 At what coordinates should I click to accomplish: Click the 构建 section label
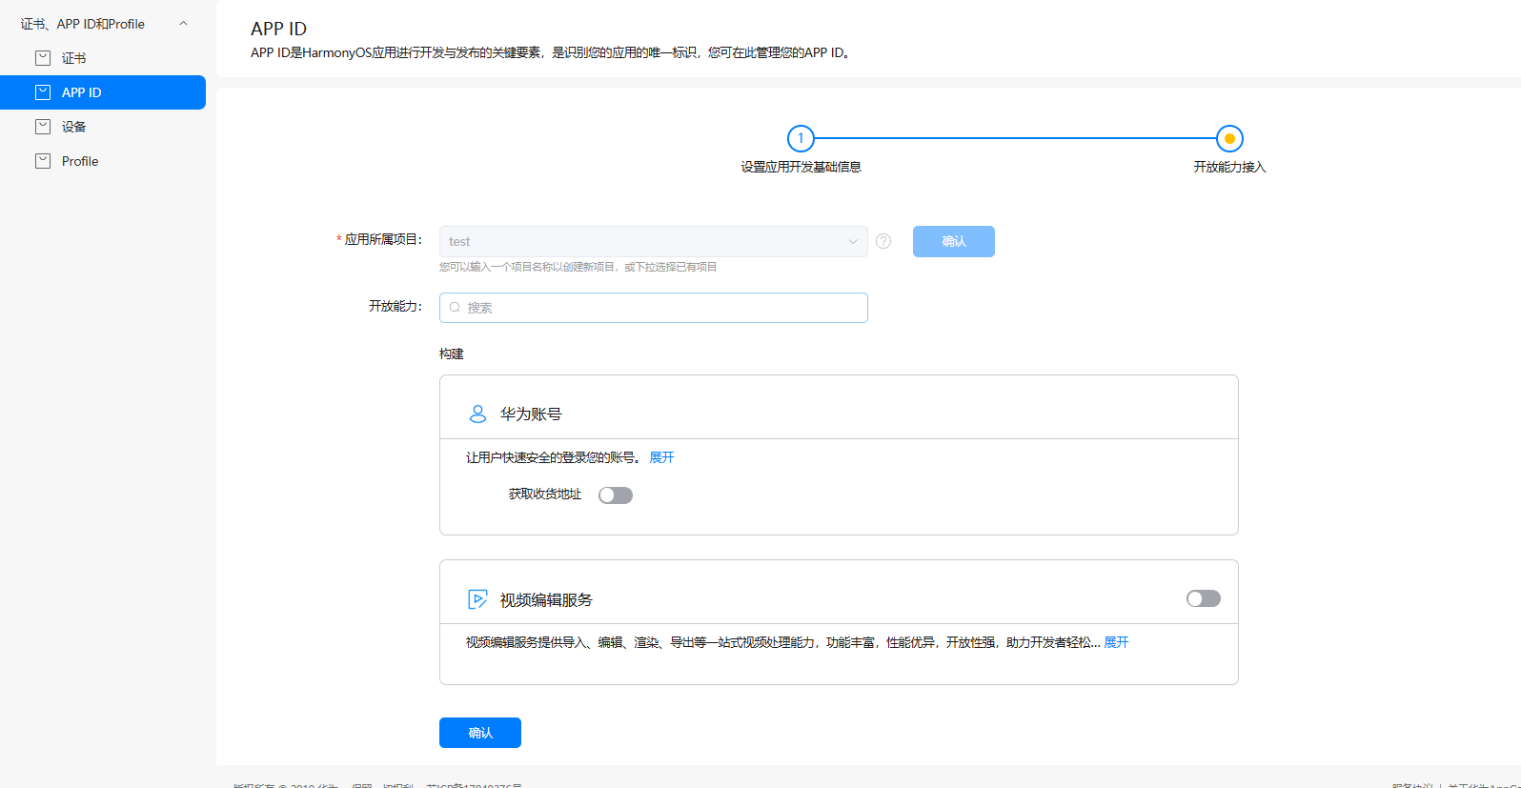point(452,354)
